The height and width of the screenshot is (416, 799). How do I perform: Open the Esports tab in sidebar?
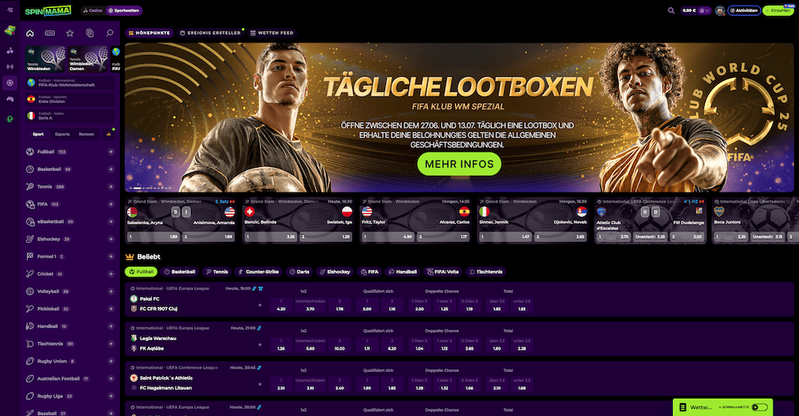point(62,134)
